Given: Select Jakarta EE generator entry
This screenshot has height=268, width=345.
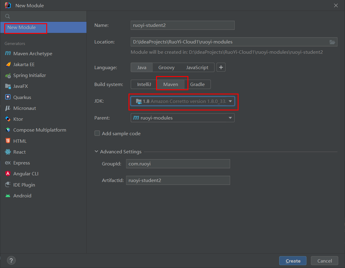Looking at the screenshot, I should click(x=43, y=65).
